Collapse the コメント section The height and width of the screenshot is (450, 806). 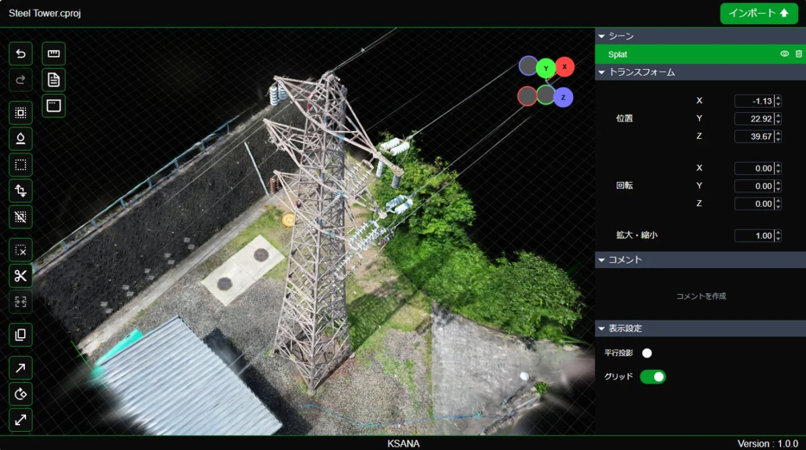603,260
